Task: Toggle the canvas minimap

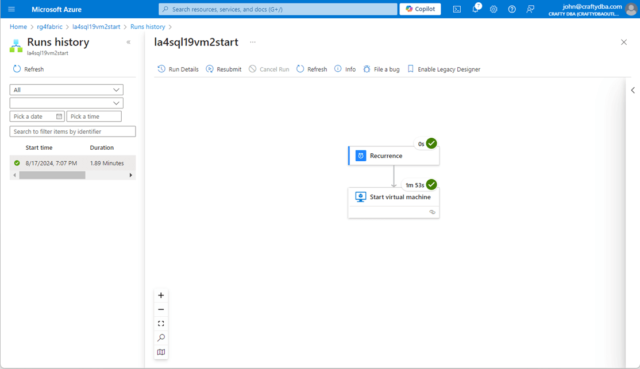Action: (x=161, y=352)
